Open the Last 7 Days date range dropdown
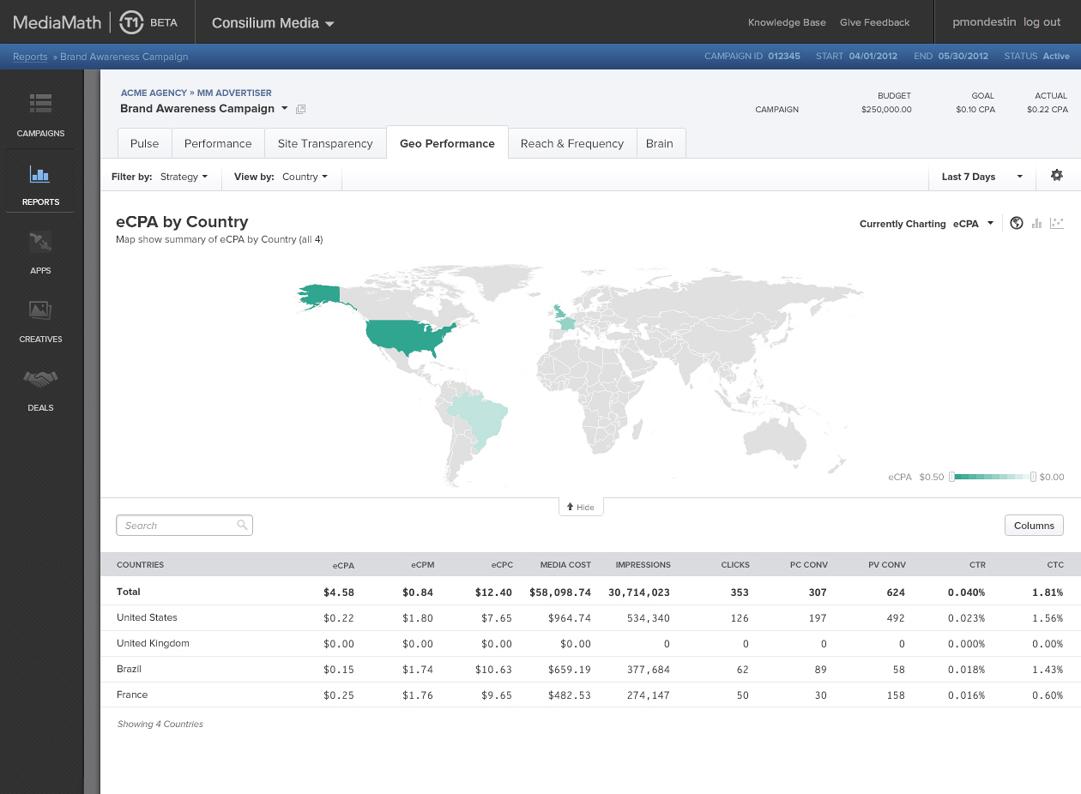The height and width of the screenshot is (794, 1081). tap(981, 177)
